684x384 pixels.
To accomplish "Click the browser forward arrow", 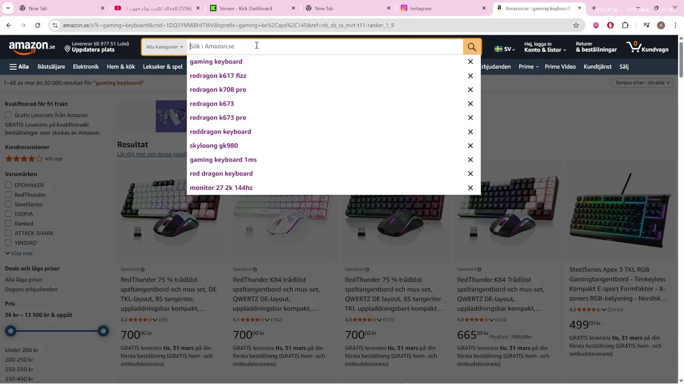I will point(23,25).
